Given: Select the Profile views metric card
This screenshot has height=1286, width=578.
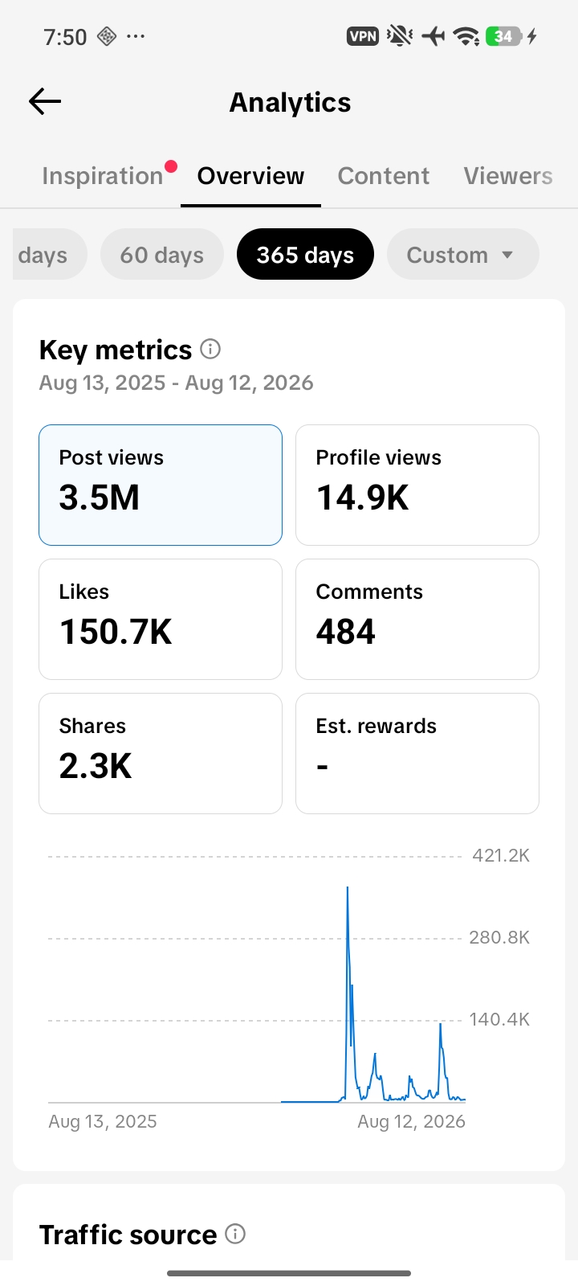Looking at the screenshot, I should (x=417, y=485).
